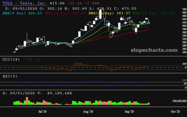This screenshot has height=117, width=187.
Task: Select the green EMA(34 Day) 352.21 legend
Action: (153, 13)
